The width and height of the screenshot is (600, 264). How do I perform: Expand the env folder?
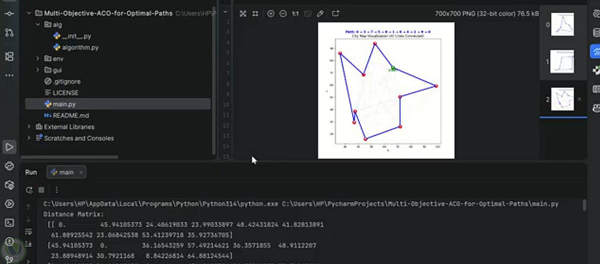[37, 59]
